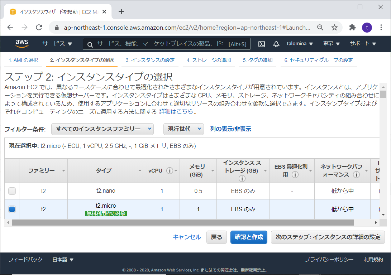Click the AWS logo home icon
Viewport: 391px width, 275px height.
click(x=22, y=44)
